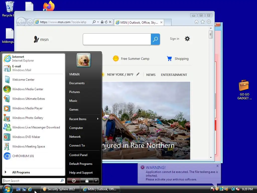Click the IE Home button
This screenshot has width=257, height=193.
point(197,22)
